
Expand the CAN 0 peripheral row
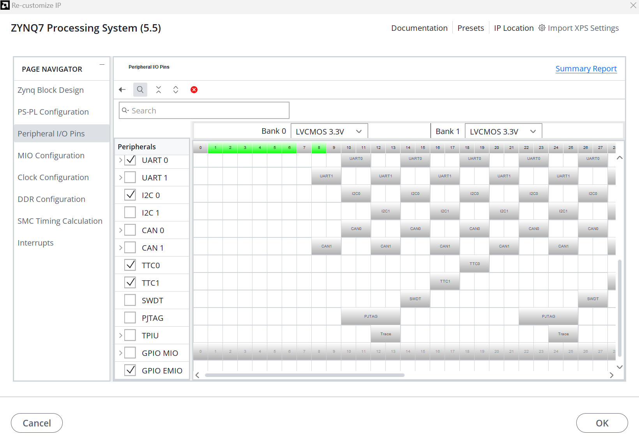[x=120, y=230]
